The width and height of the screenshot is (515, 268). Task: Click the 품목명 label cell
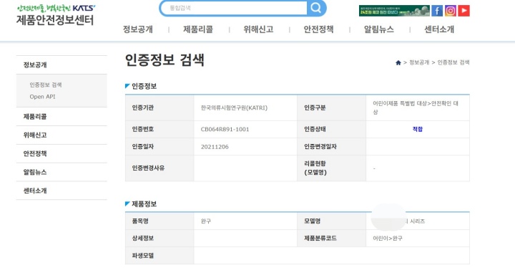(160, 221)
